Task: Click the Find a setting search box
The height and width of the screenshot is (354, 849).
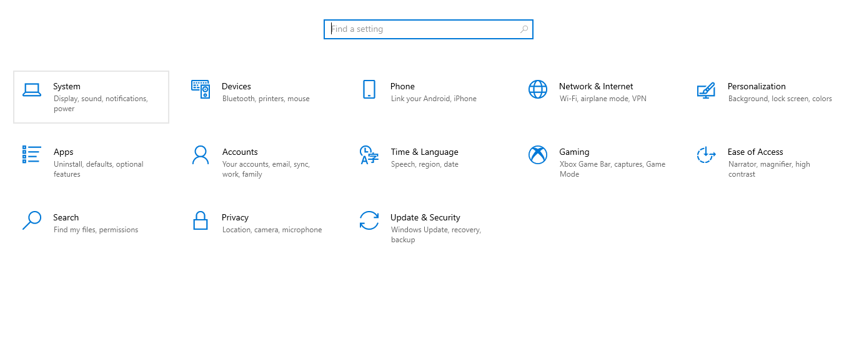Action: click(429, 29)
